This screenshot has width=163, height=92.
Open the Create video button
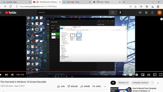[x=140, y=13]
